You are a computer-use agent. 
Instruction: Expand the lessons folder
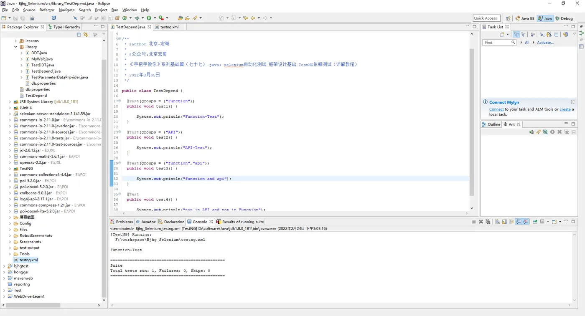(16, 41)
